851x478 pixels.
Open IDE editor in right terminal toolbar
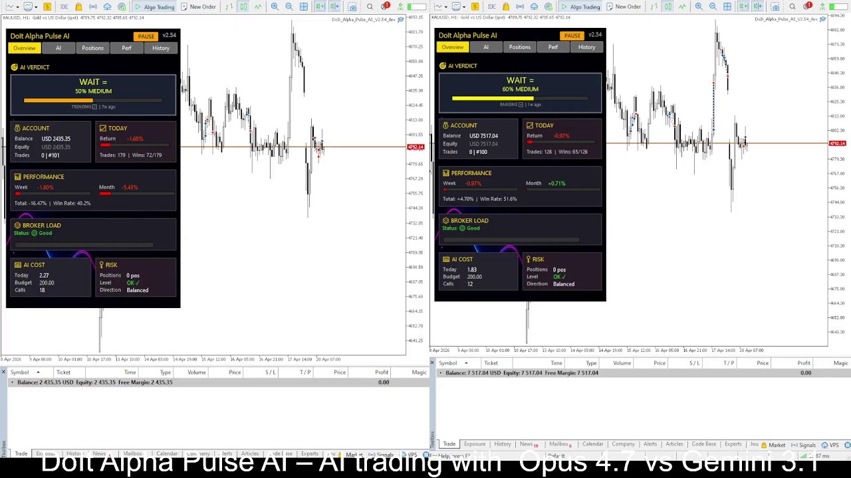point(491,7)
